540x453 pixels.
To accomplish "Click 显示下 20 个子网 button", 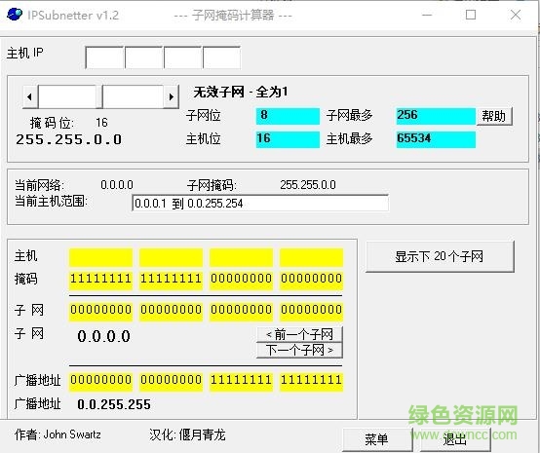I will [x=440, y=256].
